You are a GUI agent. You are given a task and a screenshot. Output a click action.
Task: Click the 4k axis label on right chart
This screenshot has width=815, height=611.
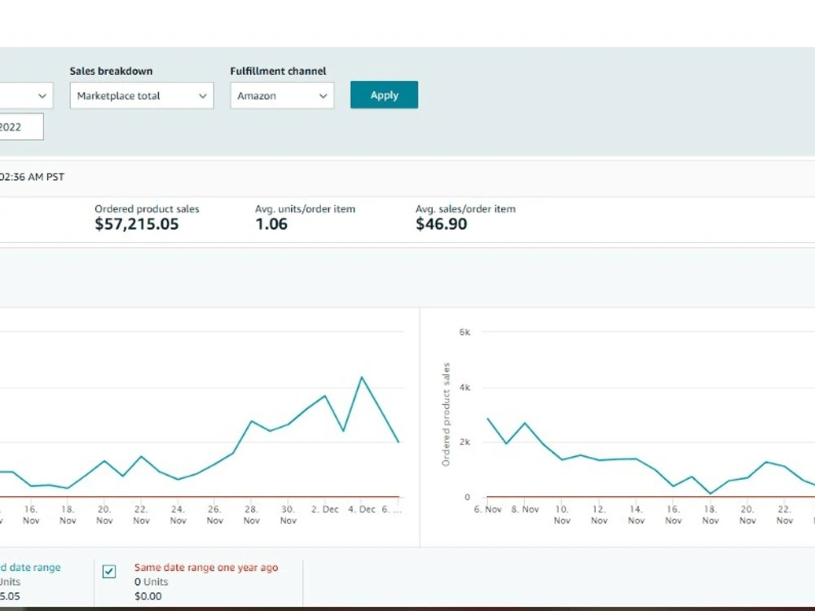[x=465, y=387]
